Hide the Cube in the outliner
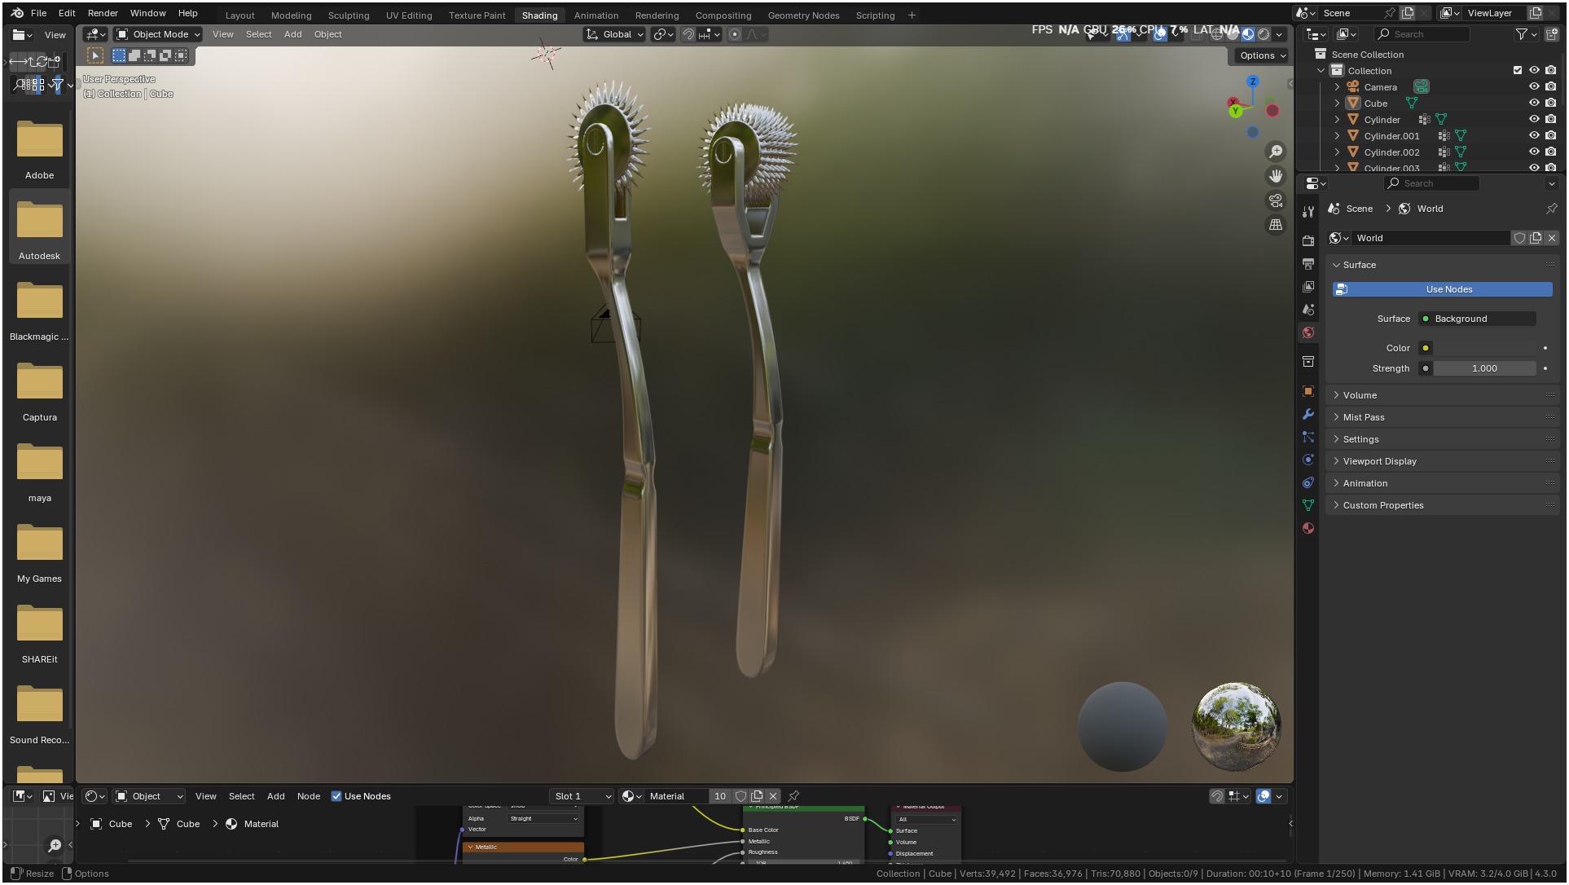This screenshot has width=1569, height=885. (x=1534, y=103)
